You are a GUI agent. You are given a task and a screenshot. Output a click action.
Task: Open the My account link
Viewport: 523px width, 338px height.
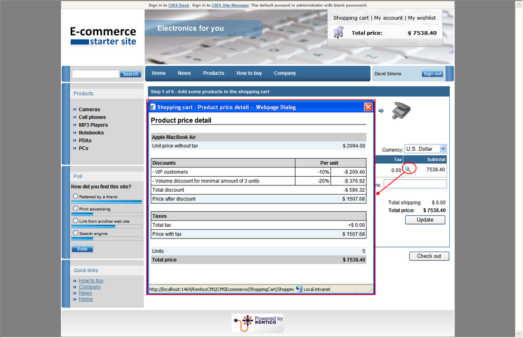388,18
